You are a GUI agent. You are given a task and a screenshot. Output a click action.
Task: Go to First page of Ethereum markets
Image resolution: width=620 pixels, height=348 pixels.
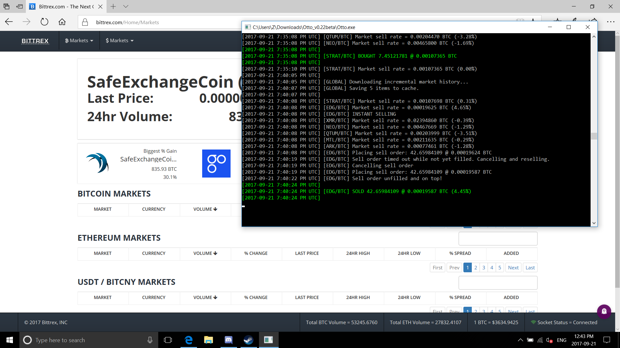pyautogui.click(x=438, y=267)
